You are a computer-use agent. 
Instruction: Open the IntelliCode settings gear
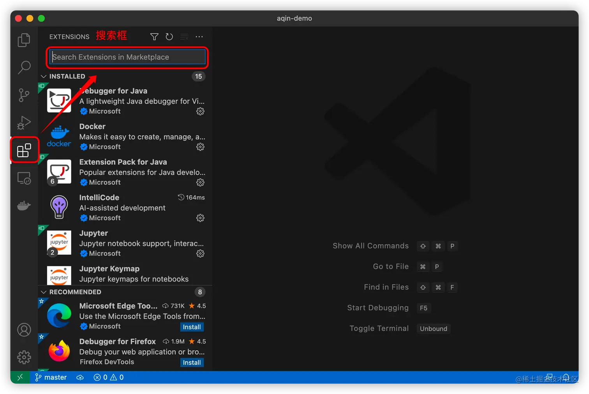click(200, 218)
